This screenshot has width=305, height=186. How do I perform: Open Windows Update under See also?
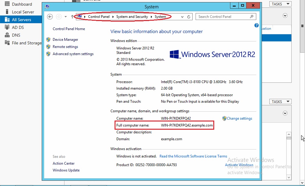point(66,170)
